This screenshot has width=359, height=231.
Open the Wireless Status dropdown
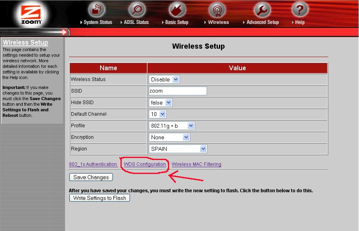click(x=164, y=79)
